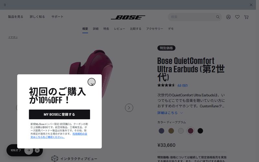Select the レビュー tab
259x162 pixels.
click(119, 29)
